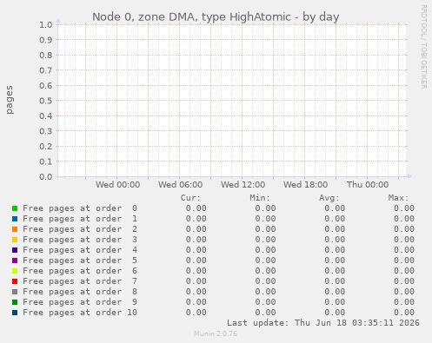Select 'Free pages at order 4' label
This screenshot has width=432, height=343.
[x=80, y=250]
